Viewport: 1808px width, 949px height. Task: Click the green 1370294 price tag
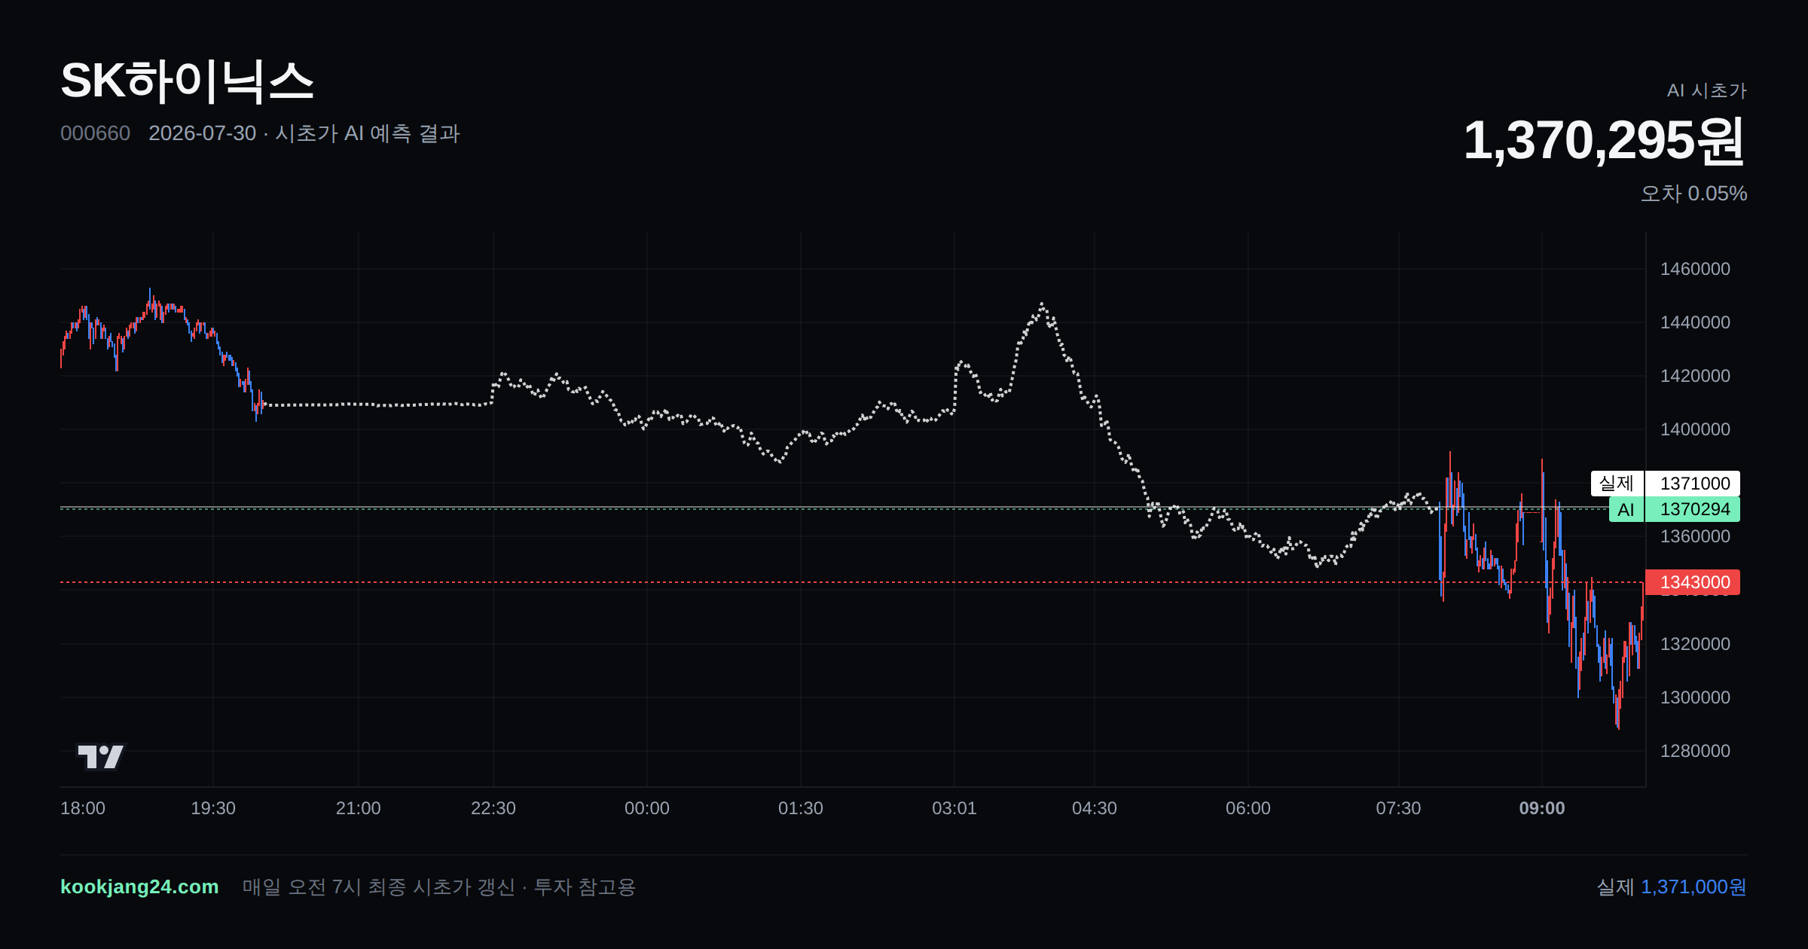click(1693, 509)
